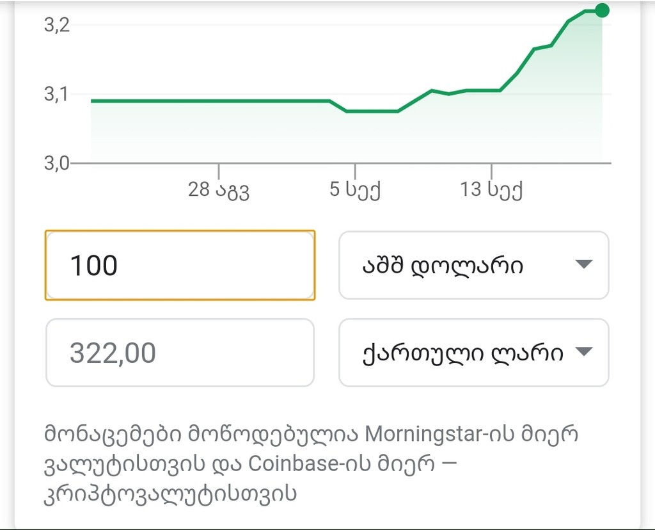Click the arrow beside ქართული ლარი
Screen dimensions: 655x530
[584, 352]
